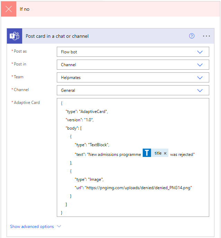Click the Post card in a chat title
This screenshot has height=238, width=221.
(57, 36)
